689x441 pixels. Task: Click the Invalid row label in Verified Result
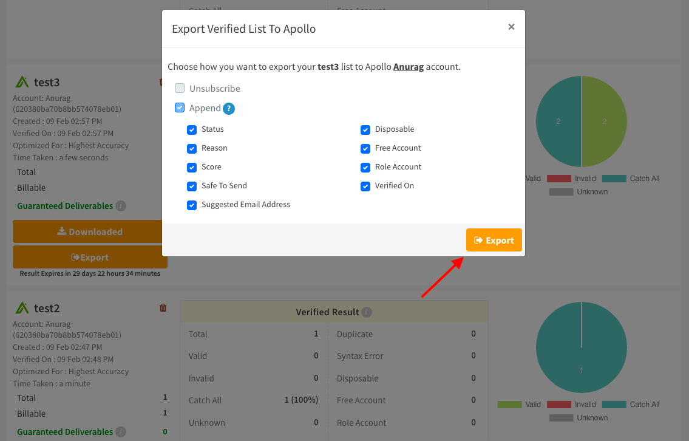(x=202, y=378)
